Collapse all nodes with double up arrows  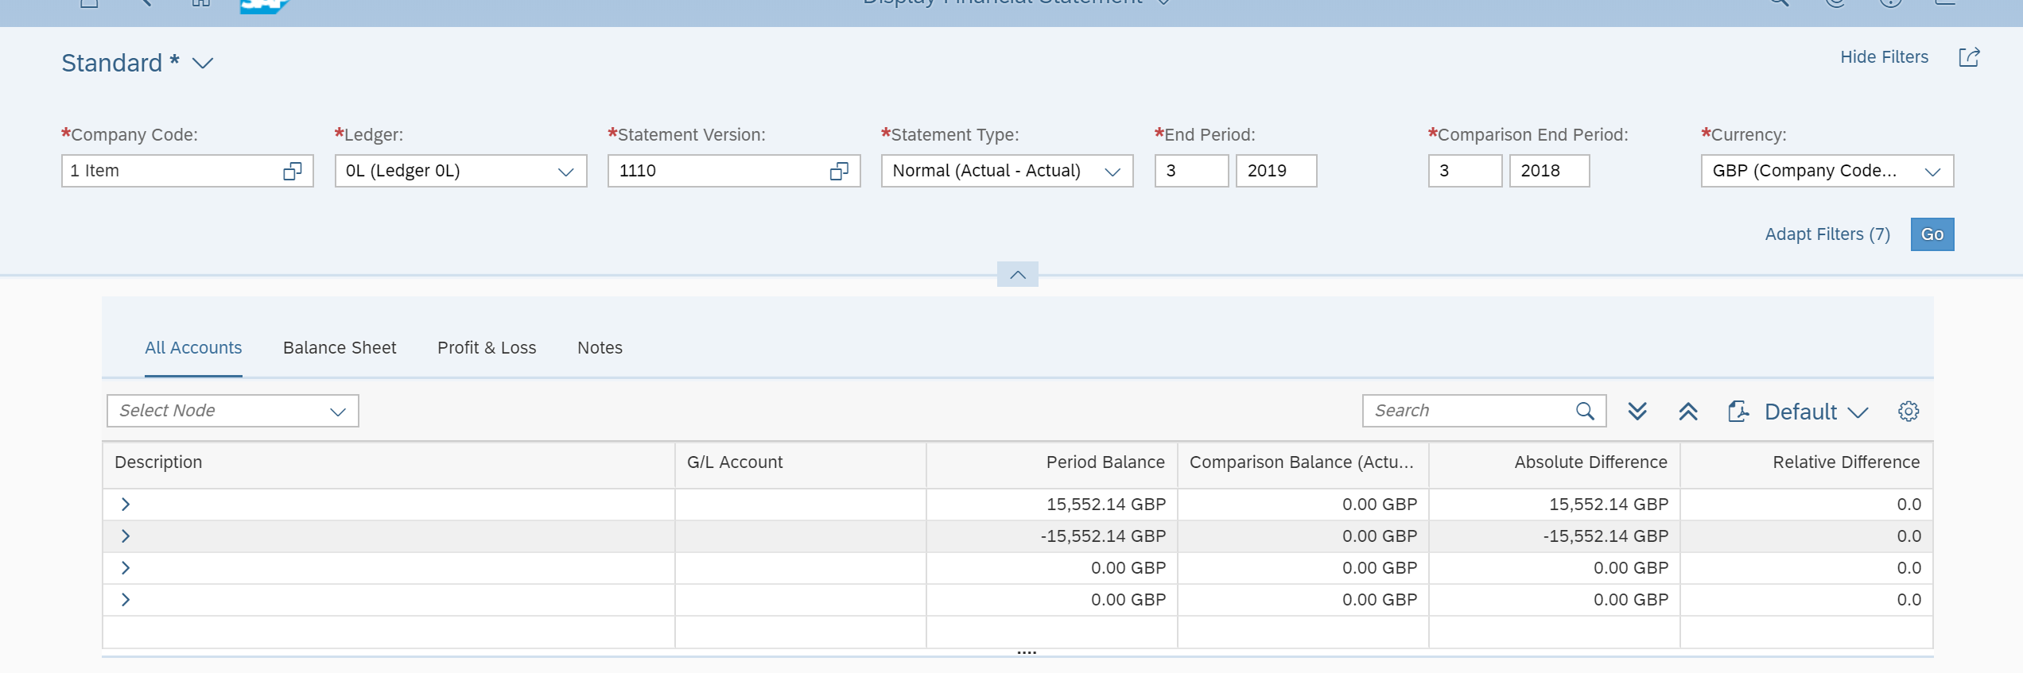(x=1688, y=411)
